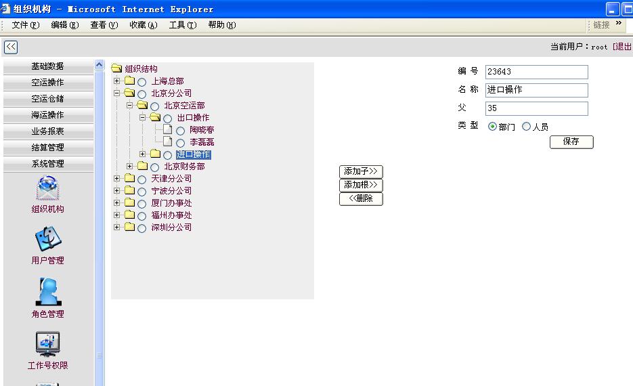Image resolution: width=633 pixels, height=386 pixels.
Task: Open the 文件(F) menu
Action: click(26, 25)
